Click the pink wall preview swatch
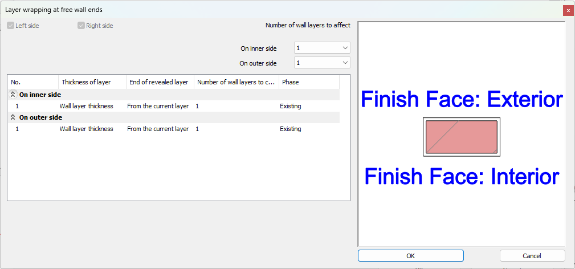The height and width of the screenshot is (269, 575). tap(461, 137)
